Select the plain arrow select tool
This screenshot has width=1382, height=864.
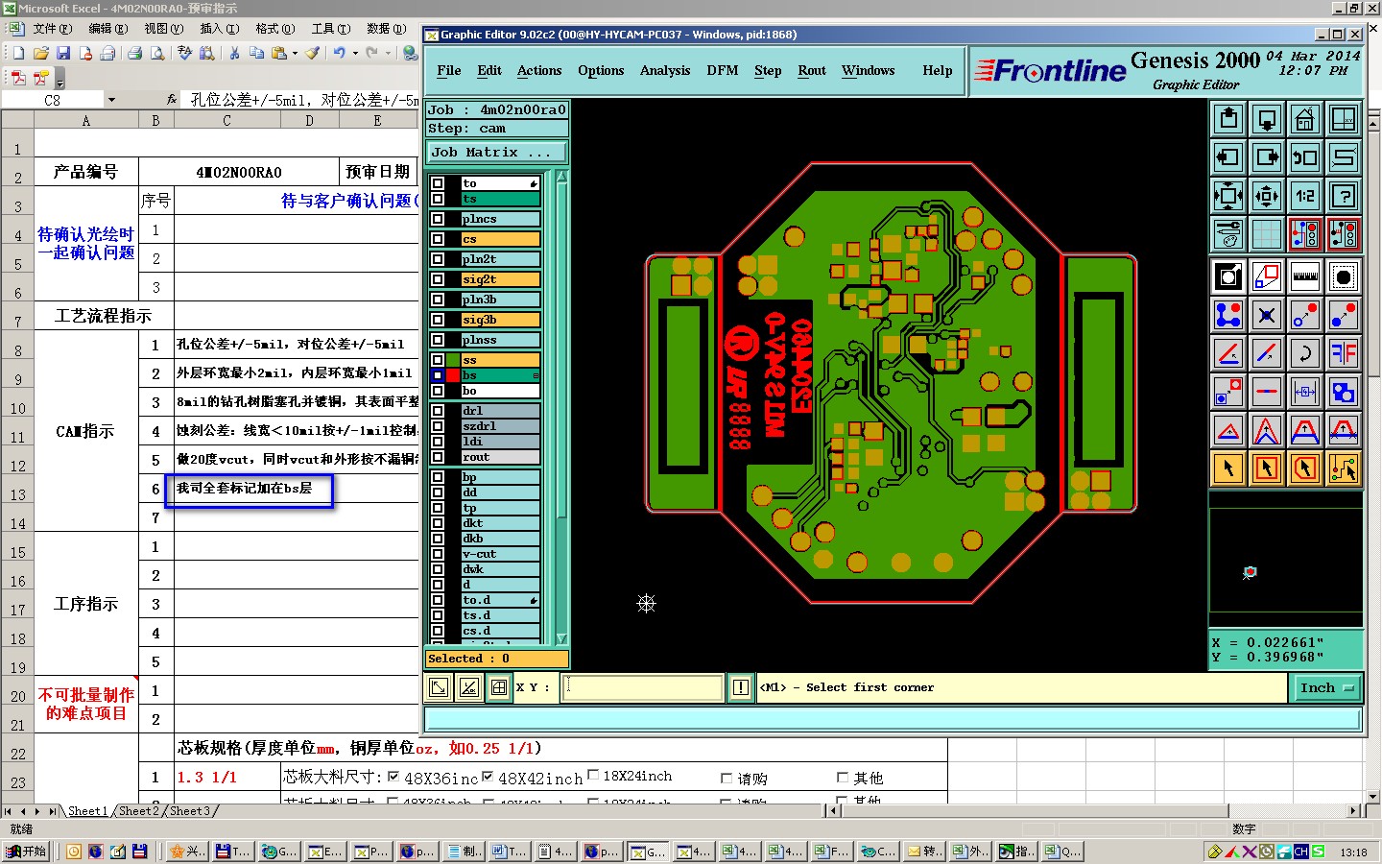point(1228,468)
